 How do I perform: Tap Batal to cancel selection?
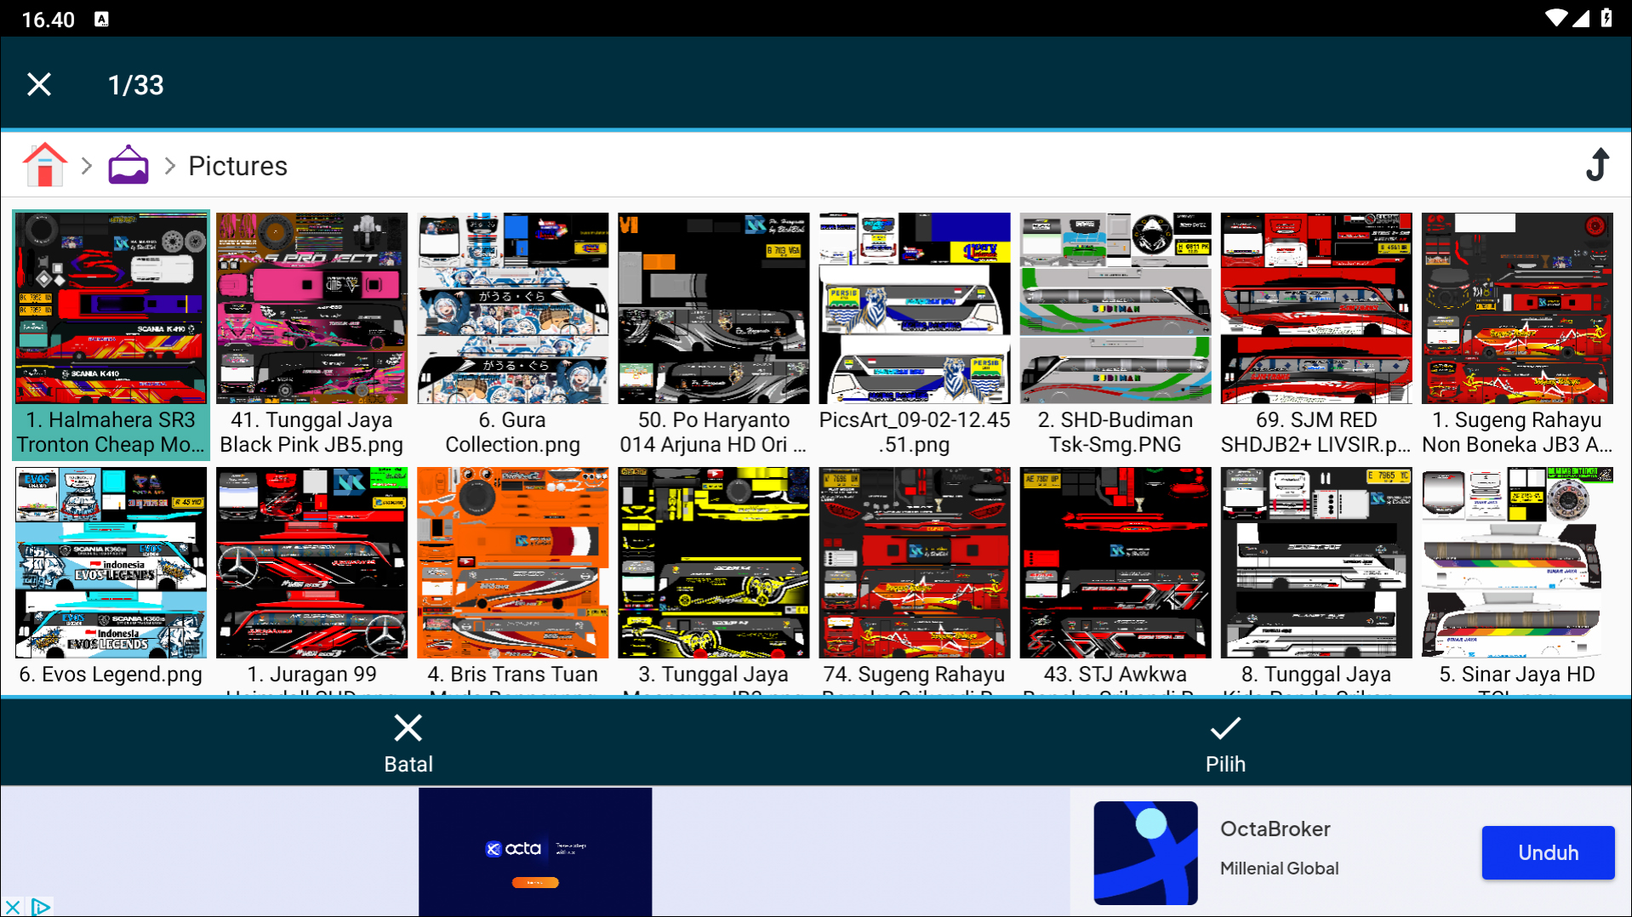point(408,743)
